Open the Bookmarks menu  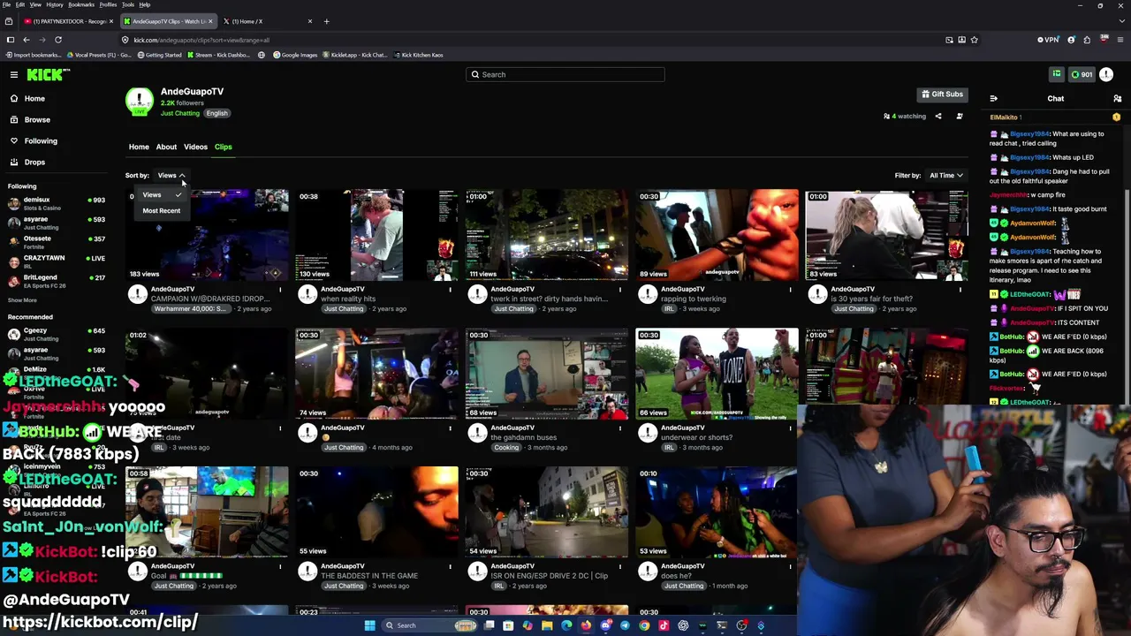pyautogui.click(x=81, y=4)
